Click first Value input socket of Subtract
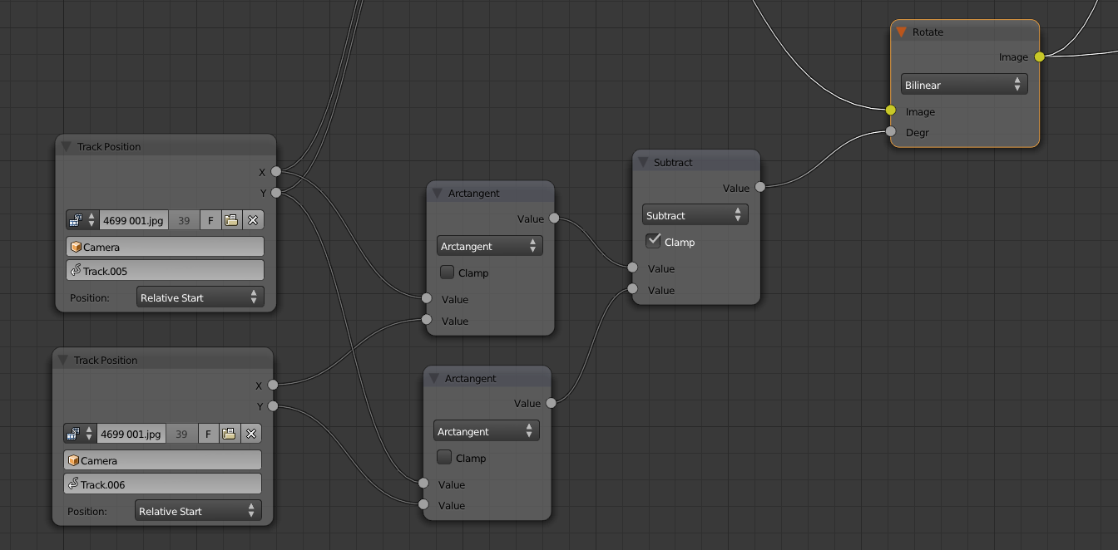This screenshot has width=1118, height=550. point(632,268)
